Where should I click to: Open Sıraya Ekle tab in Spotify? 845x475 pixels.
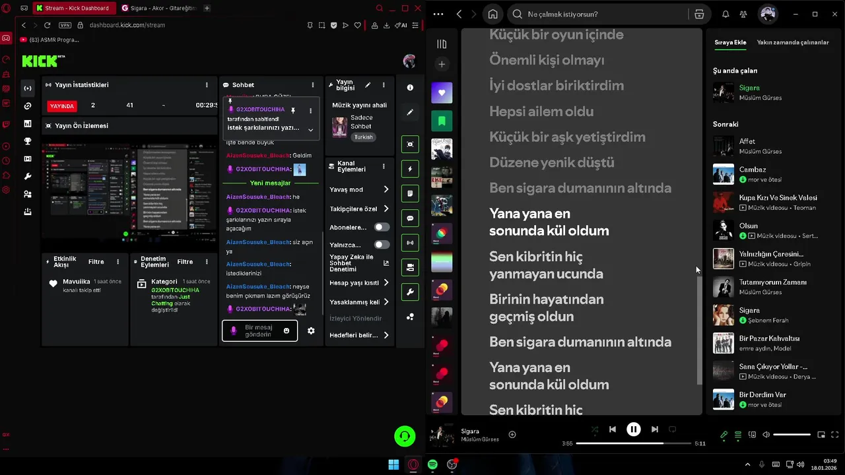(730, 42)
